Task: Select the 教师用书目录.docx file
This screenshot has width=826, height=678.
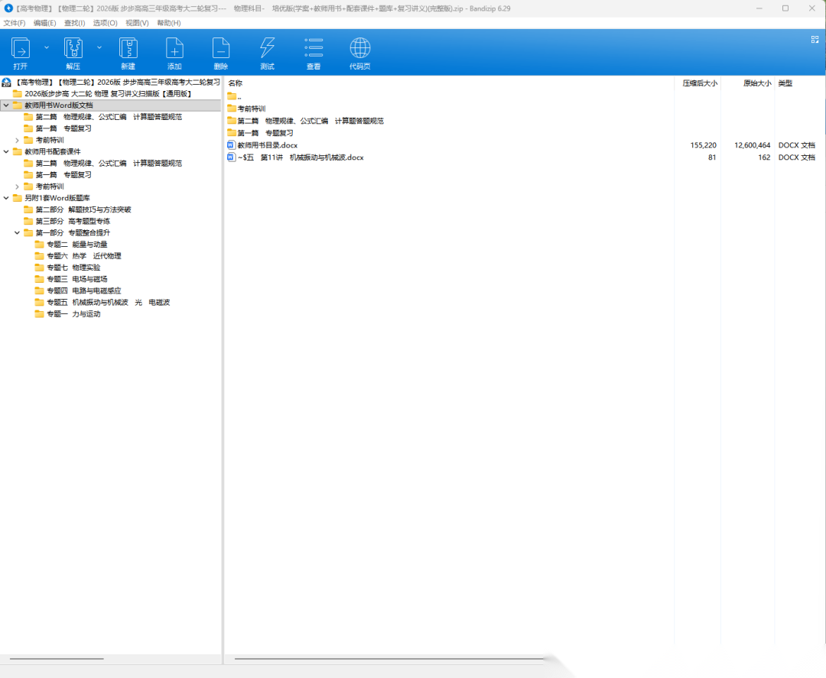Action: pos(267,144)
